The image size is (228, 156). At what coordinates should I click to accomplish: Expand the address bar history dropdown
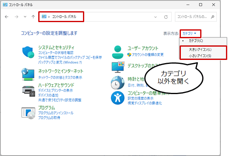point(155,17)
